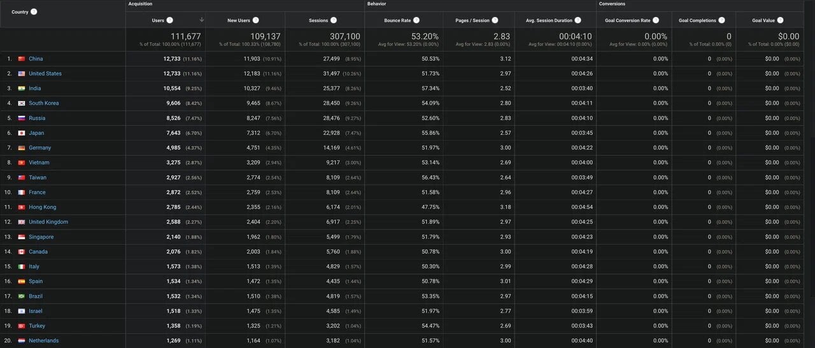Click the Pages / Session help icon
Viewport: 815px width, 348px height.
(x=495, y=20)
